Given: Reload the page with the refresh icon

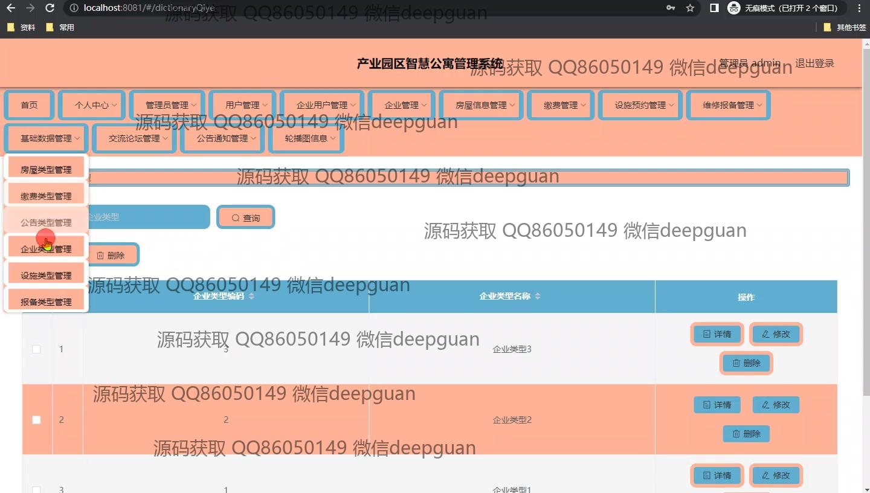Looking at the screenshot, I should pyautogui.click(x=50, y=8).
